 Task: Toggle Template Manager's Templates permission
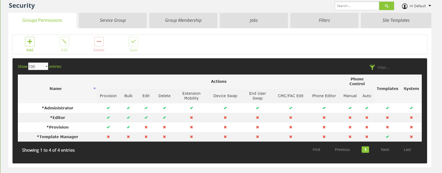click(387, 137)
